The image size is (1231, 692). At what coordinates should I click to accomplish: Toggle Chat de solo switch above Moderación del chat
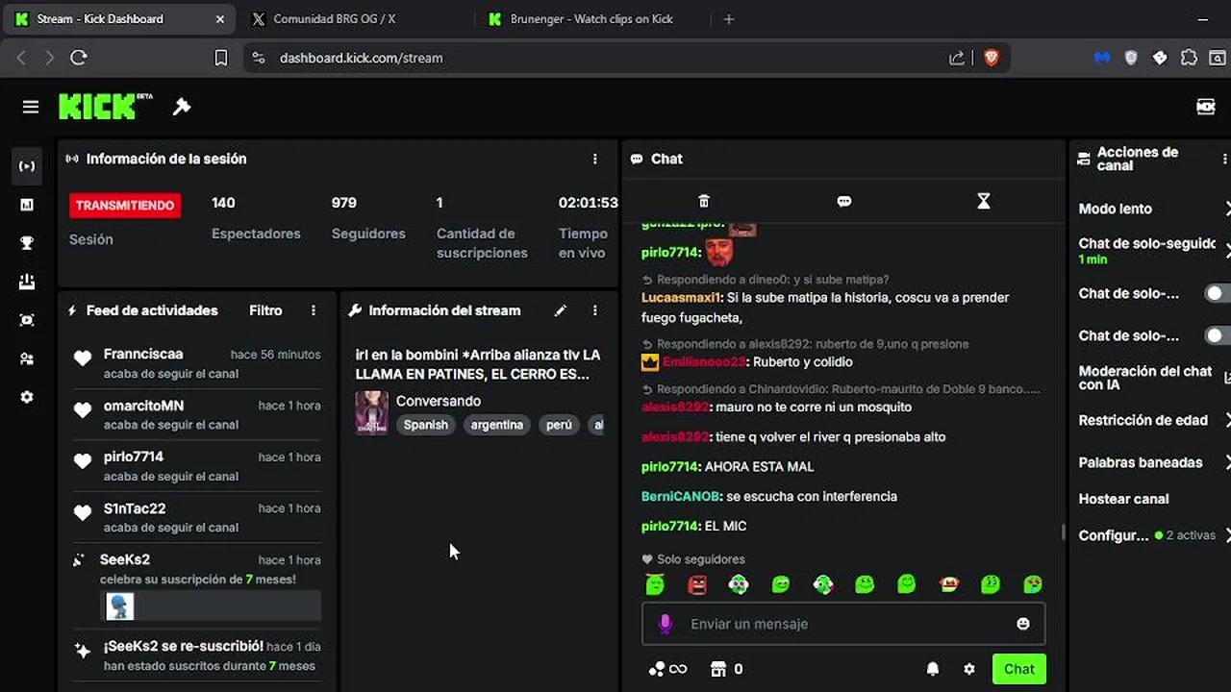point(1218,335)
